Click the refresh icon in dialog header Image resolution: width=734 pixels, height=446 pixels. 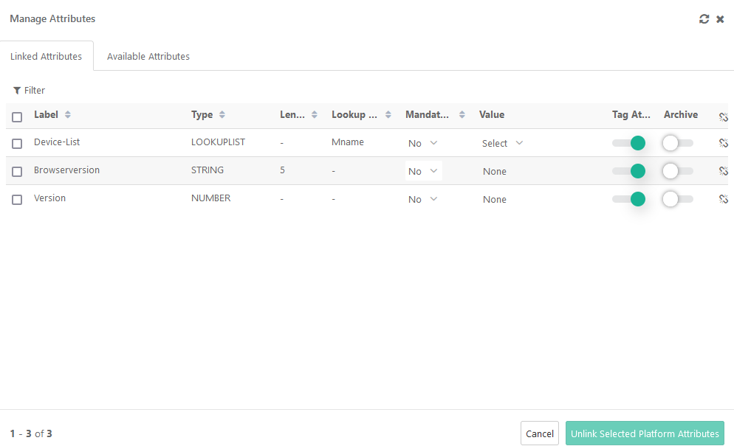click(704, 19)
